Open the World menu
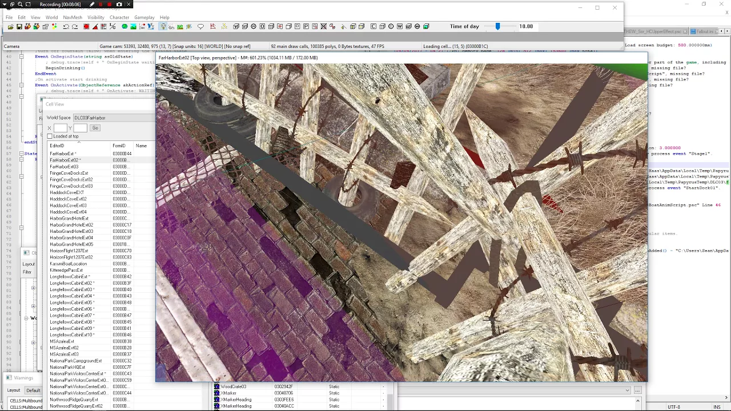 pyautogui.click(x=51, y=18)
